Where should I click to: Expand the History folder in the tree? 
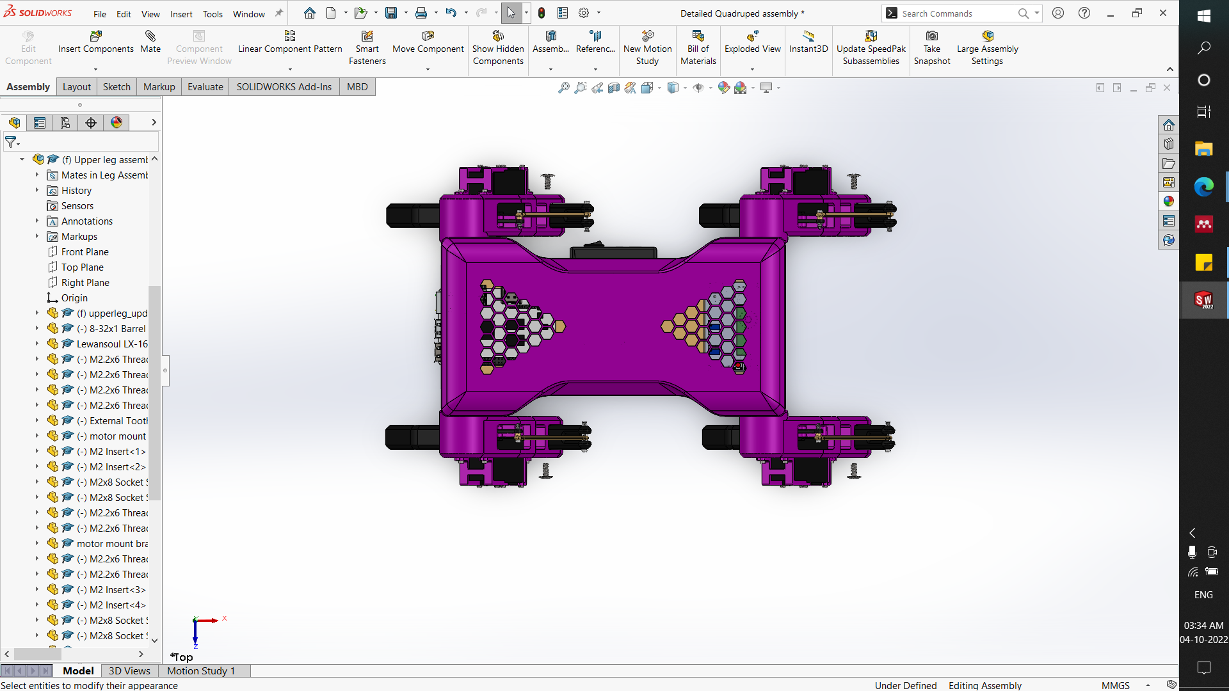(x=36, y=190)
